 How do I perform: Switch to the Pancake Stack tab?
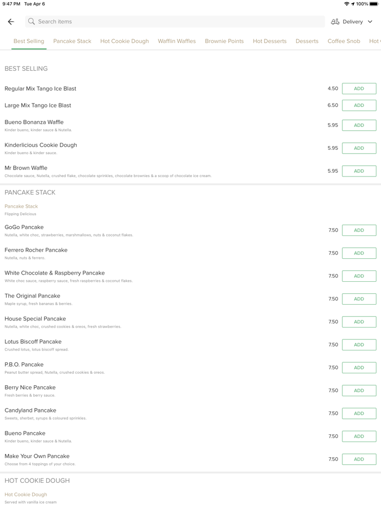point(72,41)
